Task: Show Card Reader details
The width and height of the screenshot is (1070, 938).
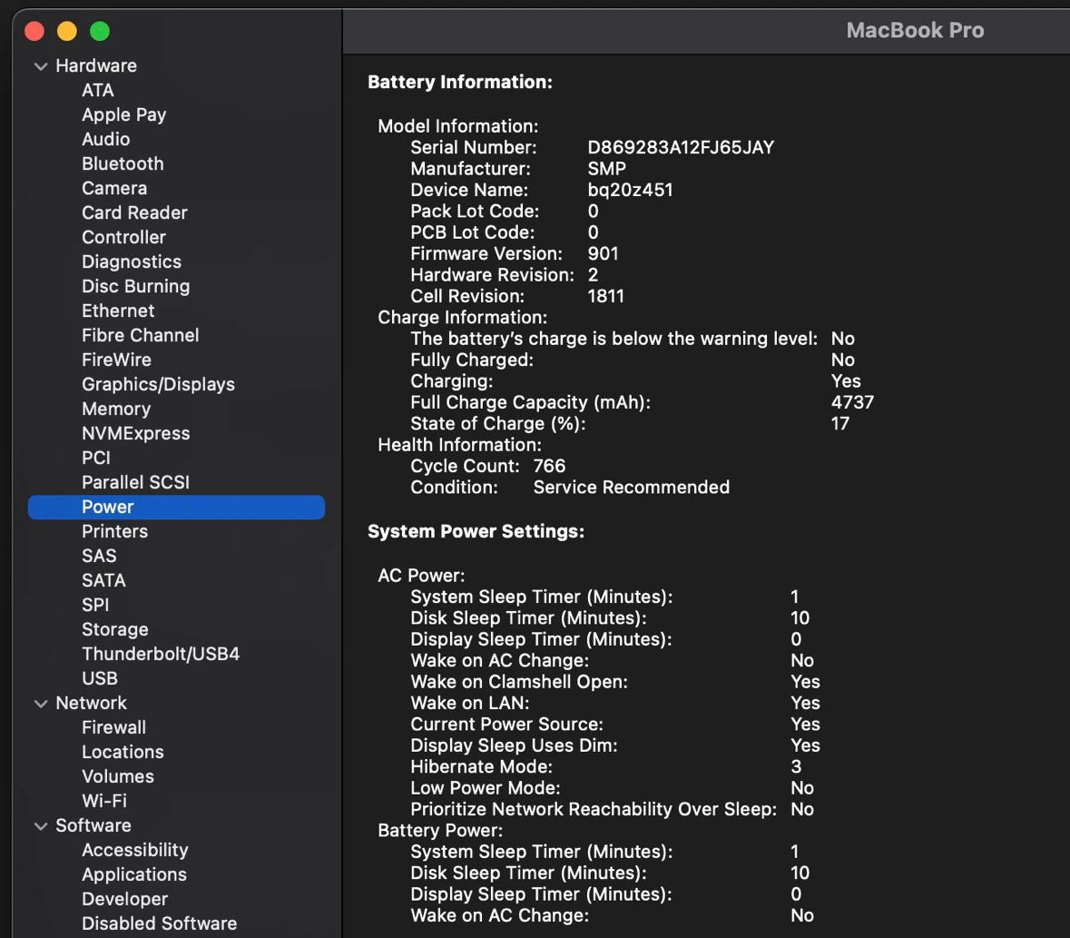Action: pos(134,213)
